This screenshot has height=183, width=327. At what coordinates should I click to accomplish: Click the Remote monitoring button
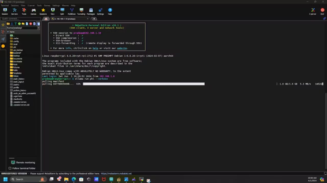coord(23,163)
